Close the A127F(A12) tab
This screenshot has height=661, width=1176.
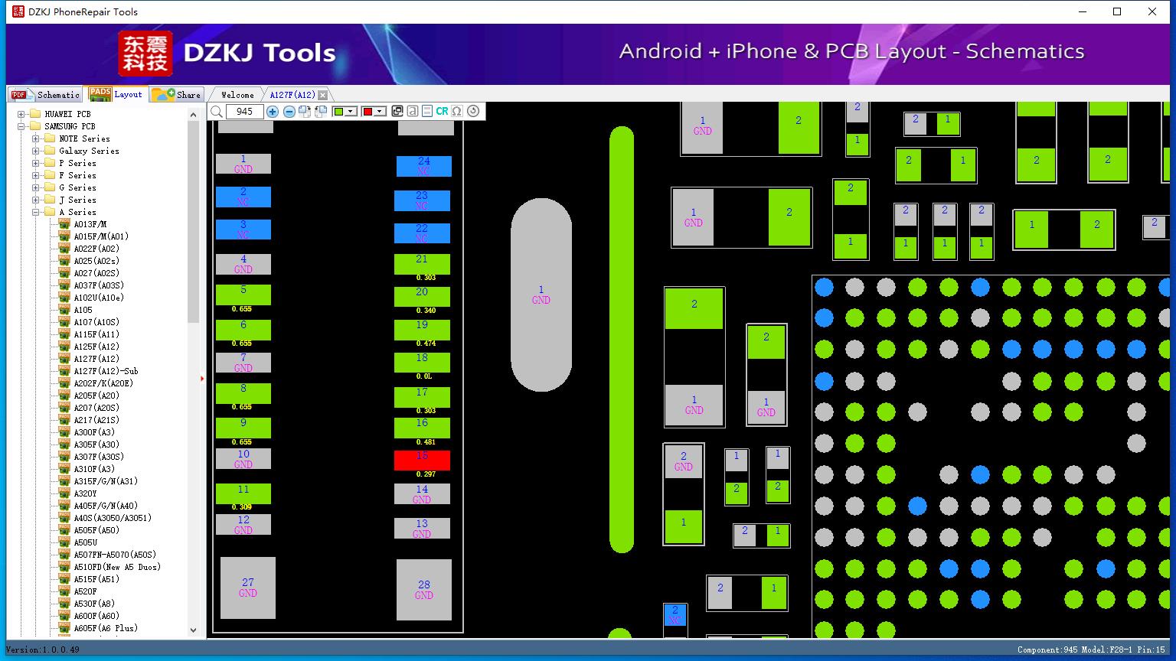[x=323, y=95]
